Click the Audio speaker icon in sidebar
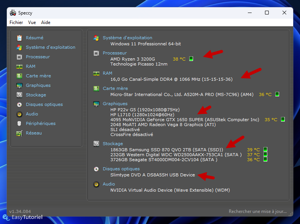Image resolution: width=300 pixels, height=224 pixels. (19, 114)
